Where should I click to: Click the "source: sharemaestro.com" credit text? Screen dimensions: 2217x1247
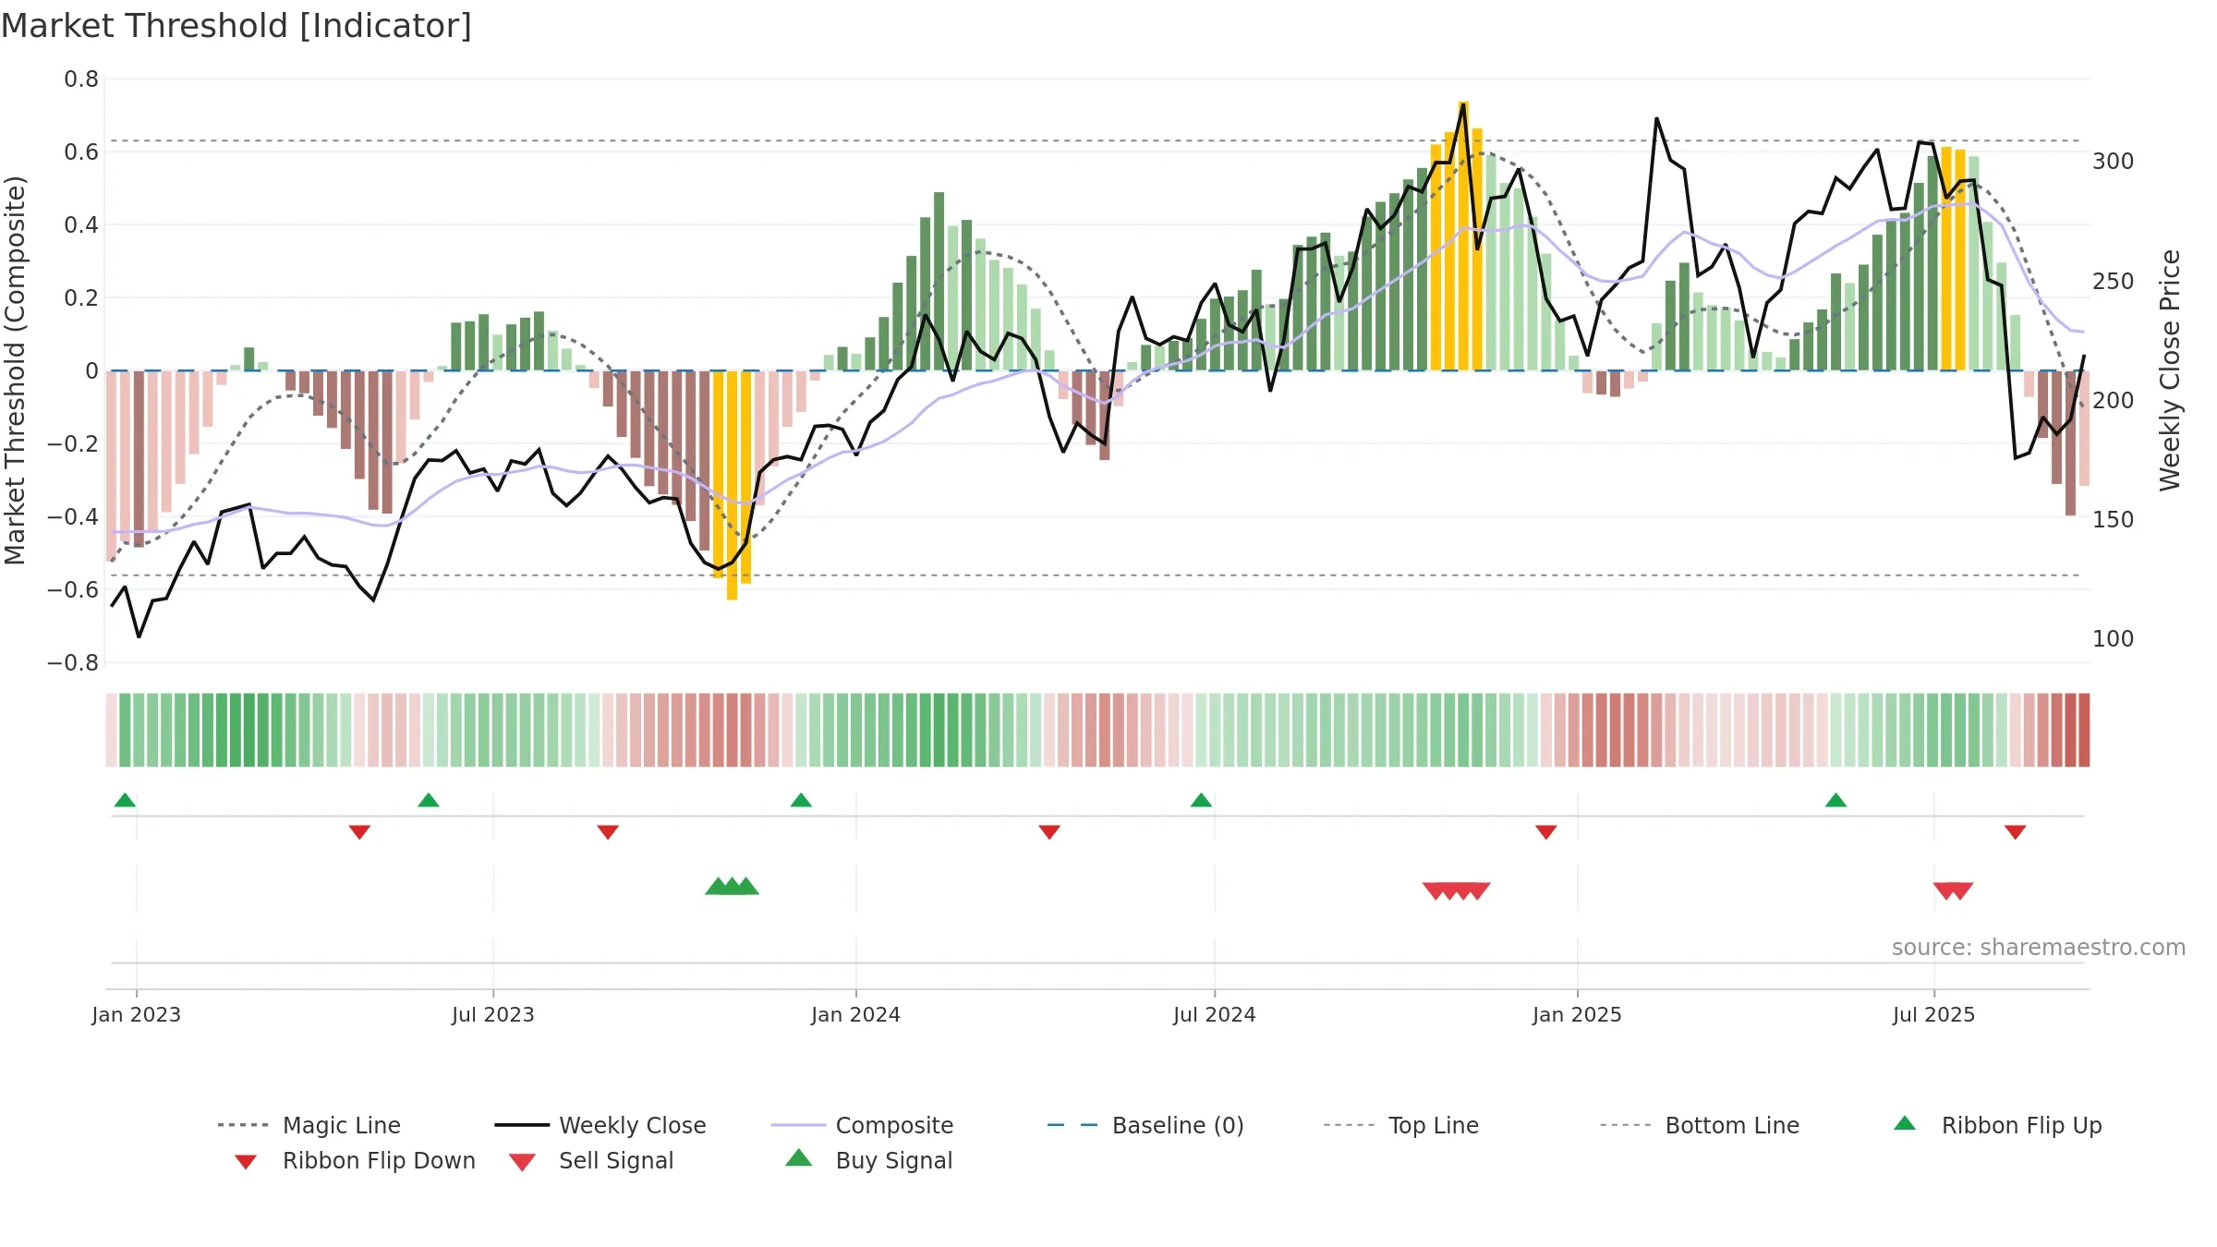(x=2039, y=948)
